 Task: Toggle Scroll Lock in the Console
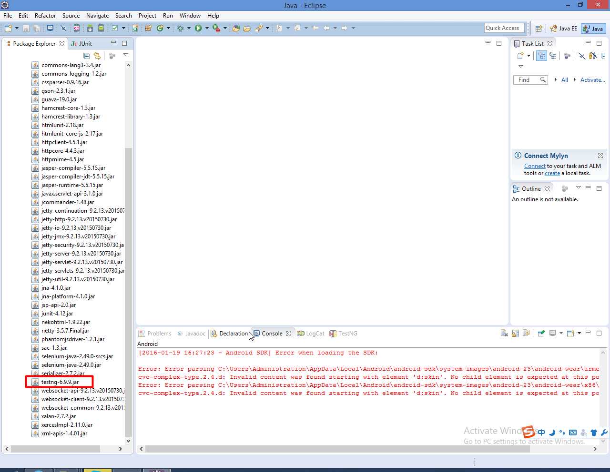pos(515,333)
